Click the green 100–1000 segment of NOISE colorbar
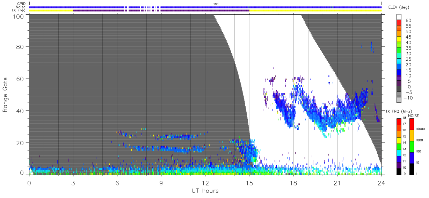 (412, 146)
